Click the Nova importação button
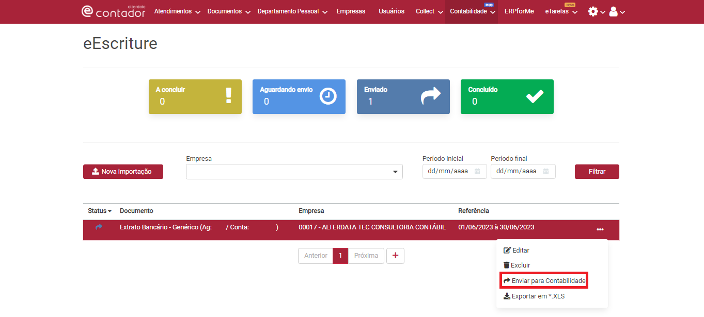Viewport: 704px width, 317px height. 123,172
